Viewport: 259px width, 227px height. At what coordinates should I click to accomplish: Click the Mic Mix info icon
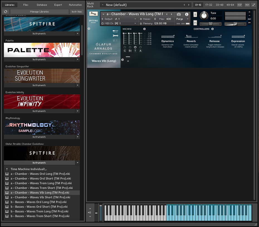click(144, 29)
